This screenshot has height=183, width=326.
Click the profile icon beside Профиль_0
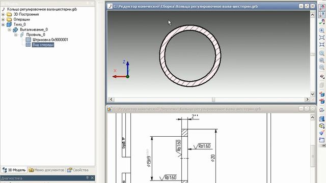pyautogui.click(x=22, y=35)
